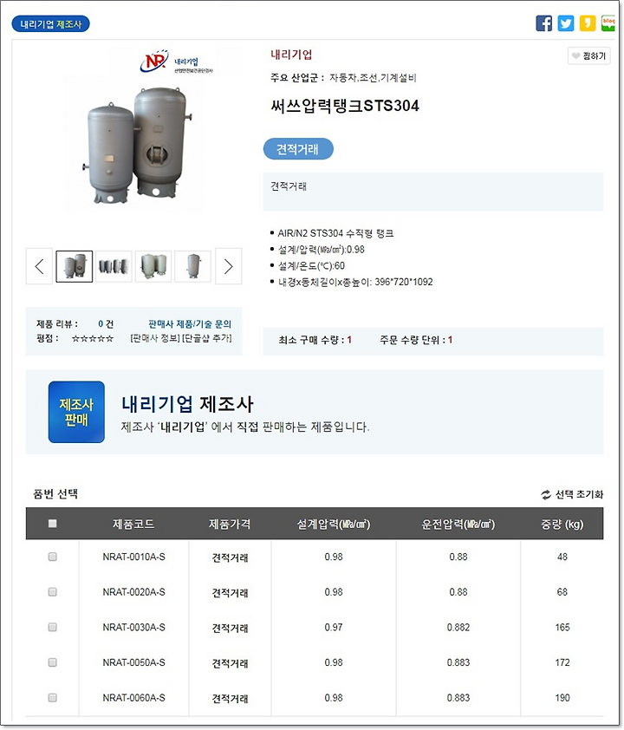Click weight value 172
Screen dimensions: 624x730
[x=562, y=662]
